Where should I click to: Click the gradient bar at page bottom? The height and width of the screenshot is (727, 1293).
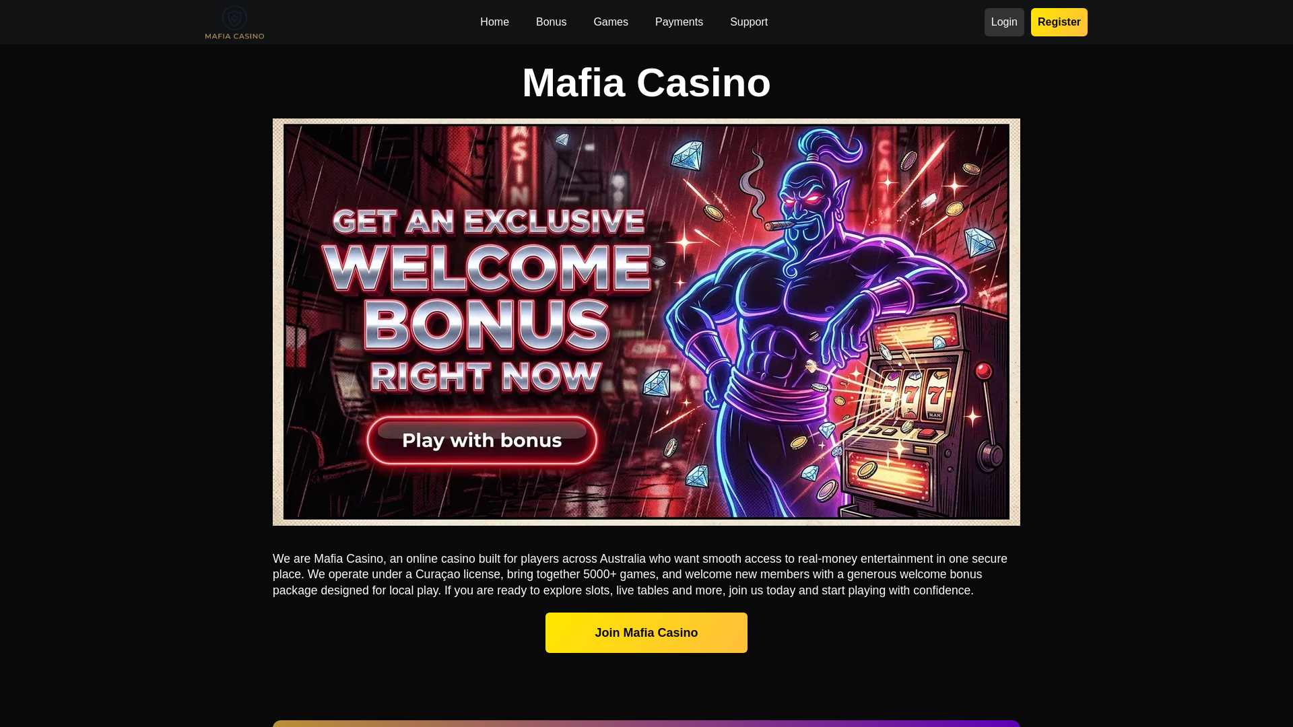tap(646, 724)
